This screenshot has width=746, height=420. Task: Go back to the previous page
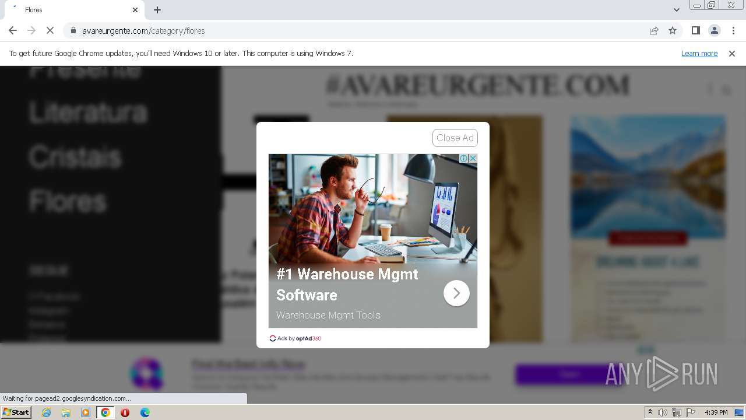point(13,30)
